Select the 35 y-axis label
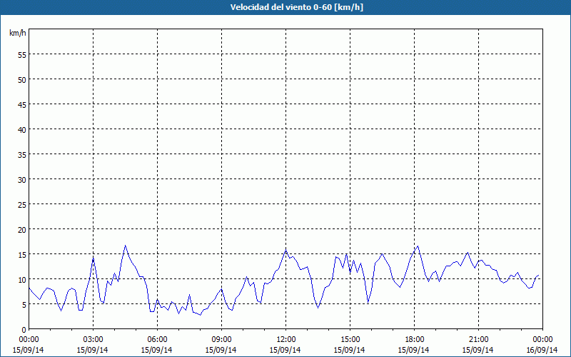The height and width of the screenshot is (357, 571). tap(22, 155)
